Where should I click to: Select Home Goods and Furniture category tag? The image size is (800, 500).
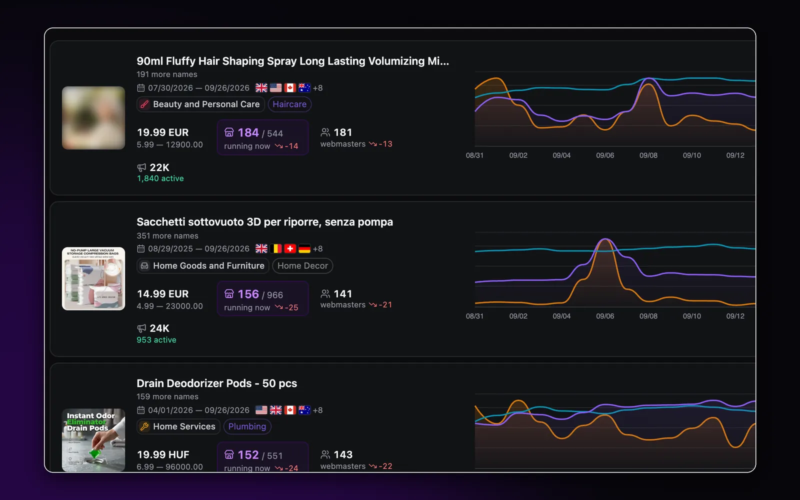pyautogui.click(x=203, y=266)
